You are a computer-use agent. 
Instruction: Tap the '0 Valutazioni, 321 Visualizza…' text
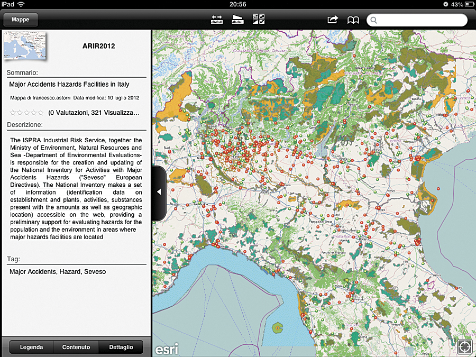point(94,113)
